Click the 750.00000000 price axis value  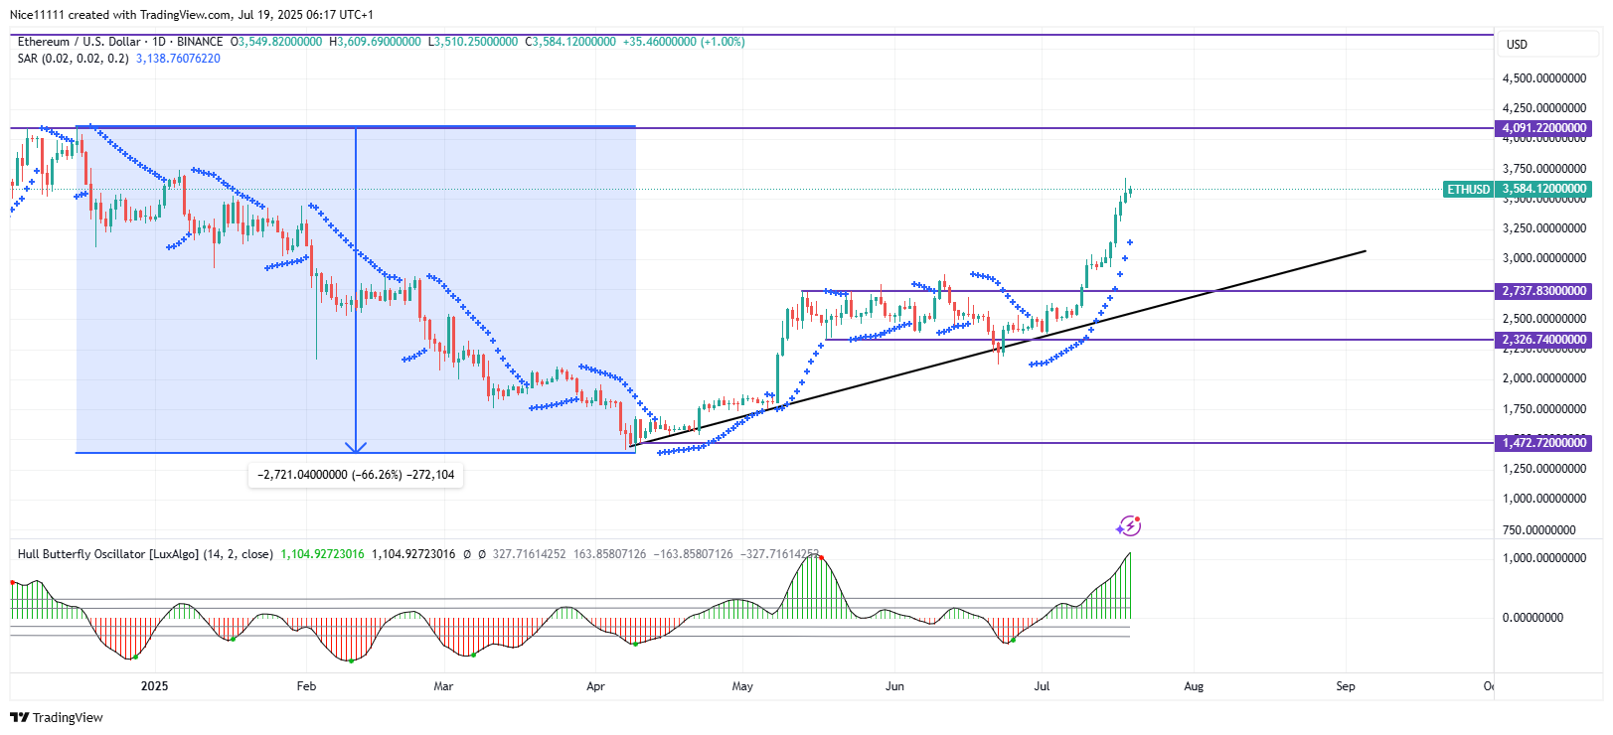[1539, 530]
